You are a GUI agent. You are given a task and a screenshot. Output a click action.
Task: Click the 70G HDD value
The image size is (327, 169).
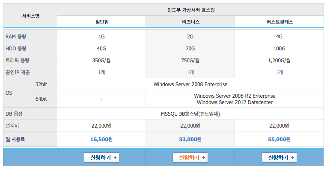coord(190,48)
